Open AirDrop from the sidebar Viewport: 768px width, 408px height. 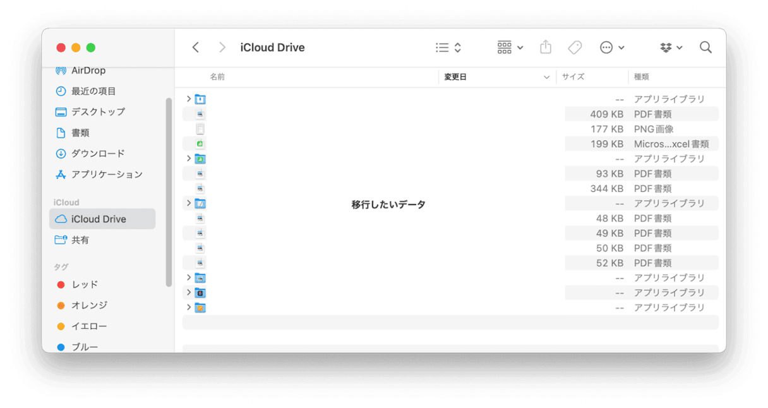[x=88, y=70]
